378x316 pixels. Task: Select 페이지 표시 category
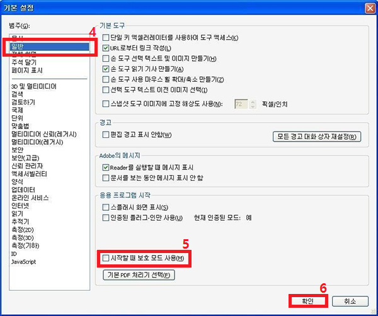point(27,71)
